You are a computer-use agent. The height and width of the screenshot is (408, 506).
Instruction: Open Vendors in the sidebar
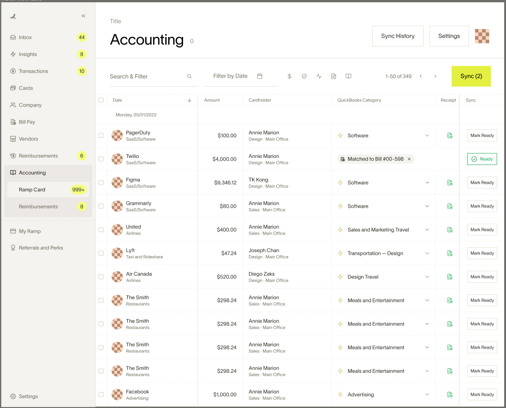point(48,139)
